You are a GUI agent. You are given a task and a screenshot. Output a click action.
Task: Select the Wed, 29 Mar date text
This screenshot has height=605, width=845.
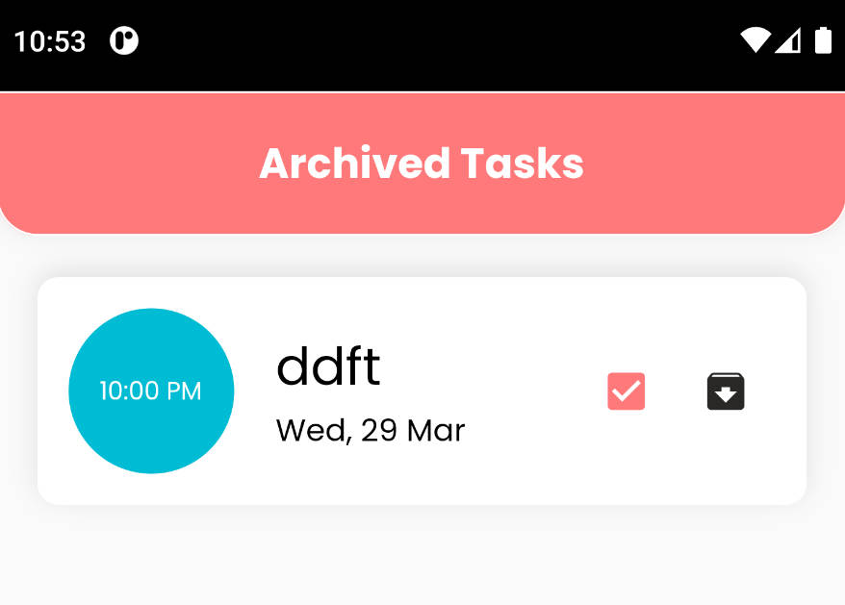pyautogui.click(x=371, y=431)
